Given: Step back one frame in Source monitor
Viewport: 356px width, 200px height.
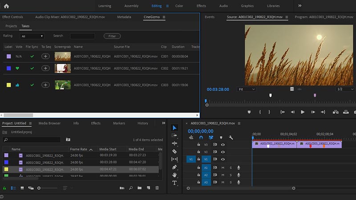Looking at the screenshot, I should click(x=293, y=112).
